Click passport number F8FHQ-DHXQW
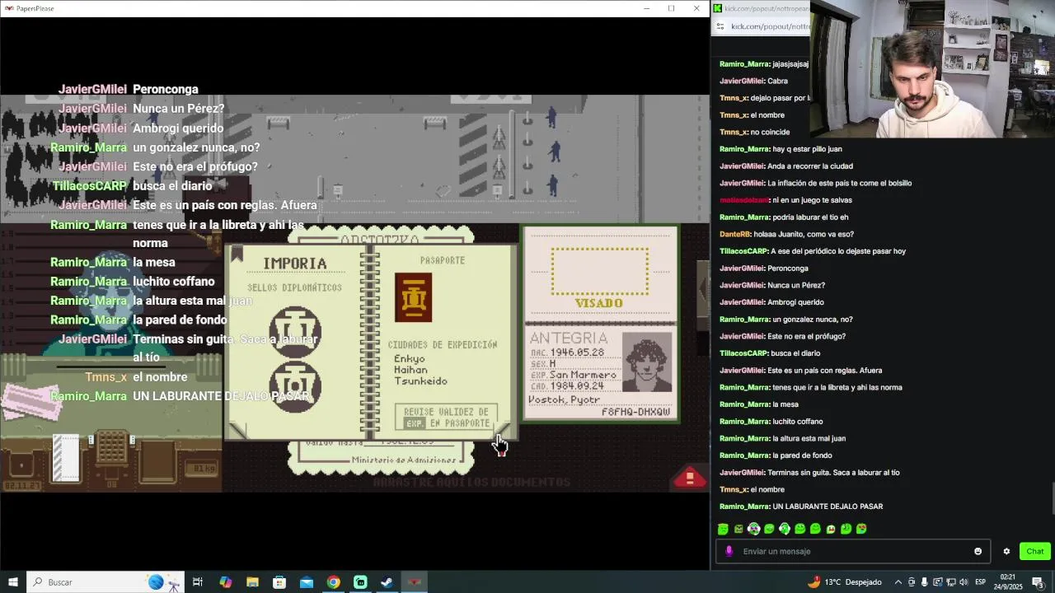This screenshot has height=593, width=1055. click(x=635, y=412)
